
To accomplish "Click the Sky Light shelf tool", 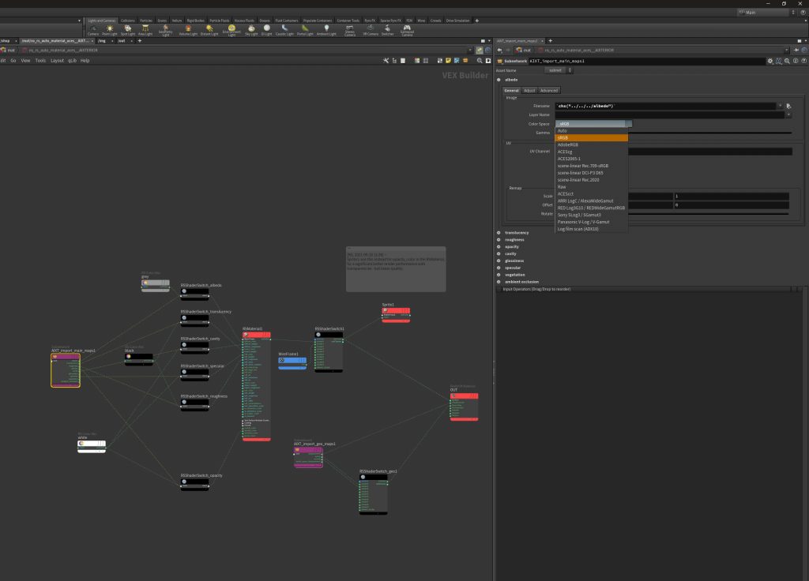I will point(251,30).
